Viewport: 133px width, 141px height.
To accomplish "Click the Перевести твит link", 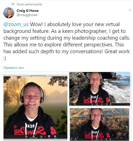I will coord(14,68).
